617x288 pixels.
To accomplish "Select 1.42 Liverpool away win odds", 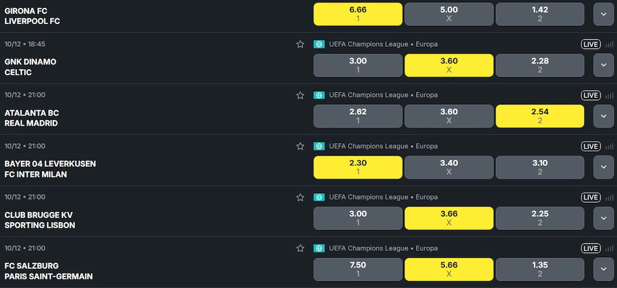I will (540, 14).
